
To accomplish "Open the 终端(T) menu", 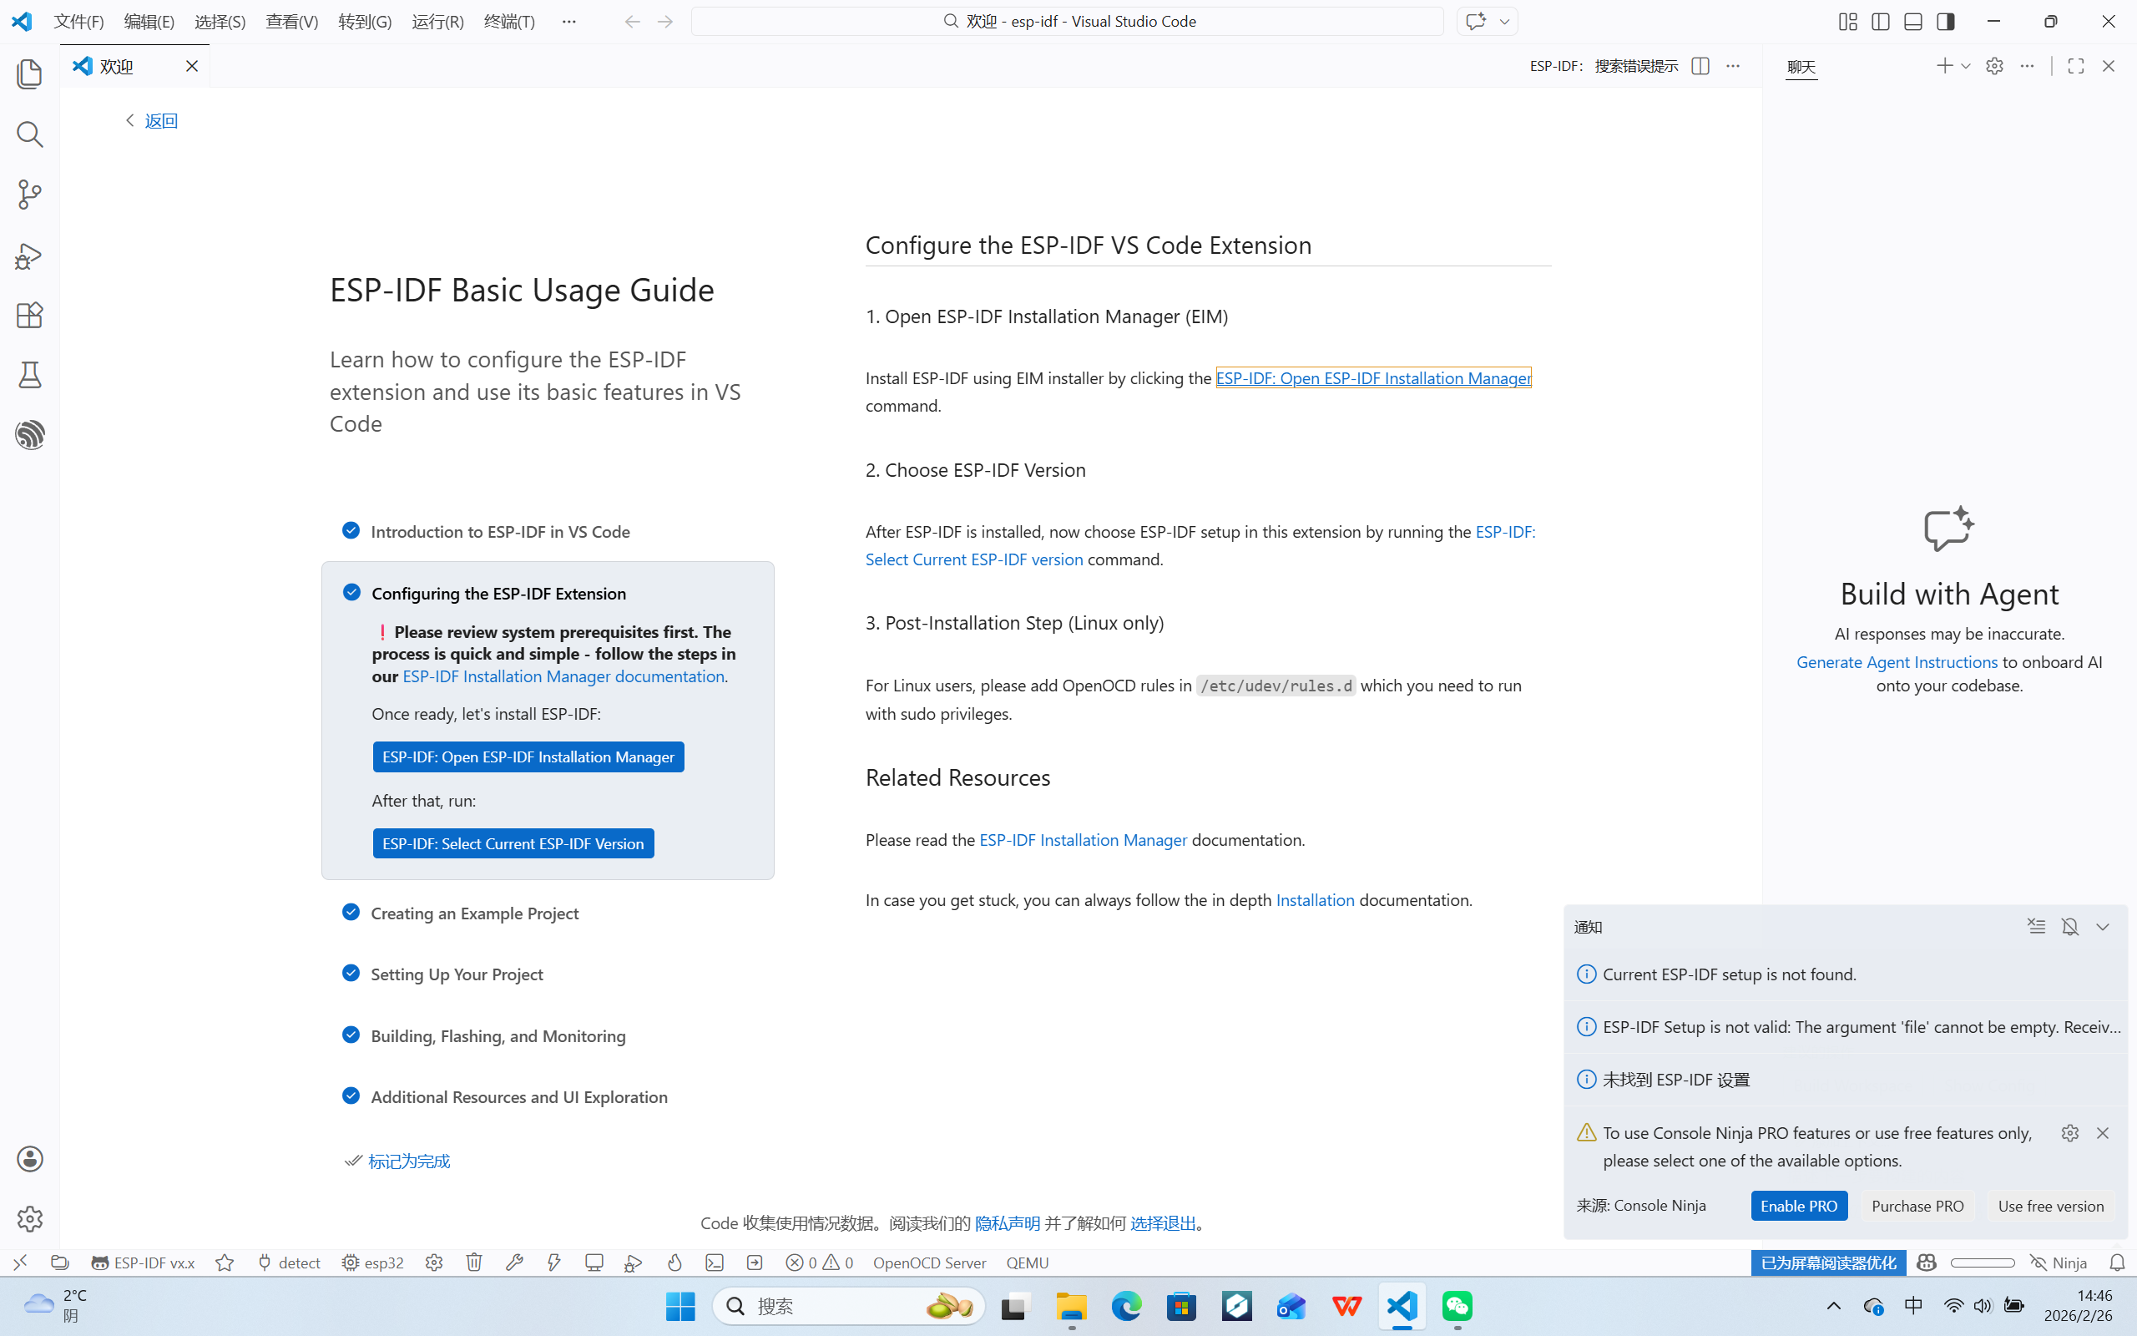I will [508, 21].
